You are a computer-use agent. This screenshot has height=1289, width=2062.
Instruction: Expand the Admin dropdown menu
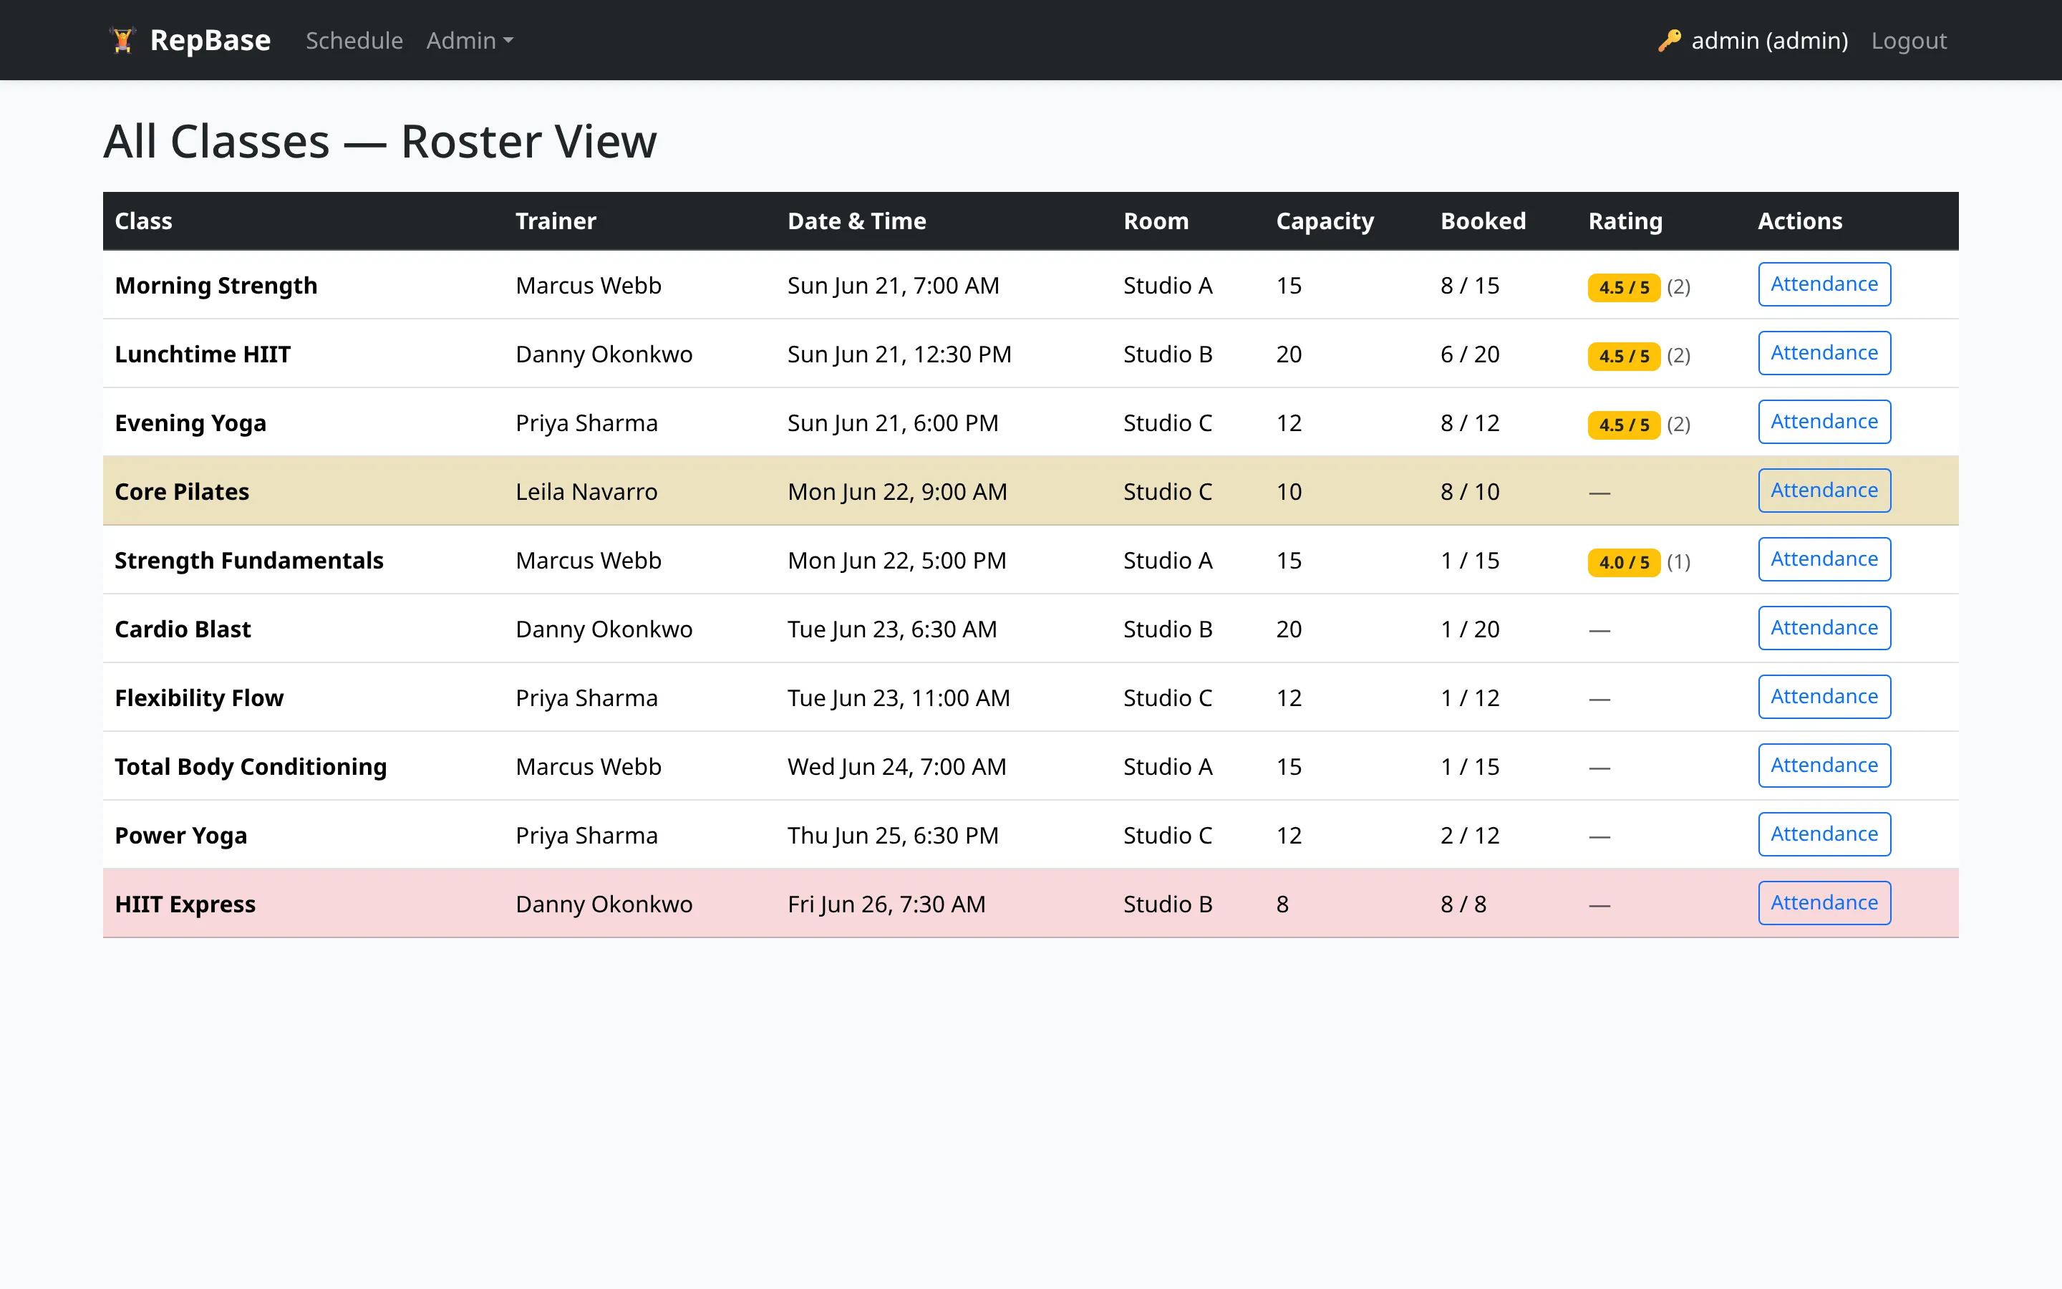tap(470, 40)
